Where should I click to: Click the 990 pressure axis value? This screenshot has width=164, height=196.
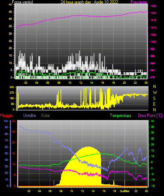pos(152,56)
